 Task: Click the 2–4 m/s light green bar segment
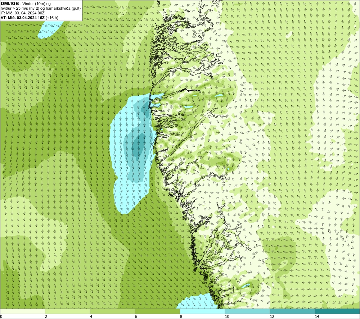[x=68, y=311]
